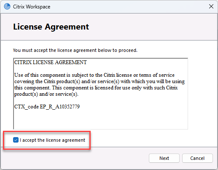The width and height of the screenshot is (218, 170).
Task: Click the blank area below the CTX code
Action: 101,119
